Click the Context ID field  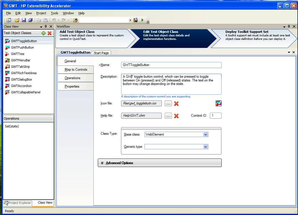(x=216, y=116)
